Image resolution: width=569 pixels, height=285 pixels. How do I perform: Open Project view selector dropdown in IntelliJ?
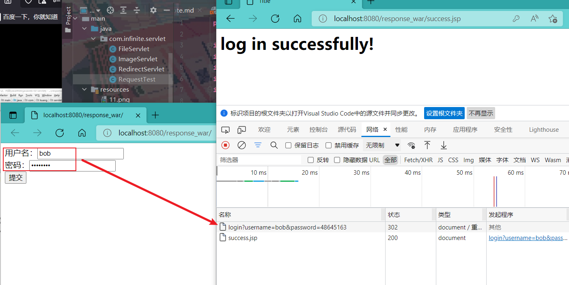[91, 10]
